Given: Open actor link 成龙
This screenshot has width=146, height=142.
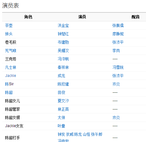Looking at the screenshot, I should [x=61, y=76].
